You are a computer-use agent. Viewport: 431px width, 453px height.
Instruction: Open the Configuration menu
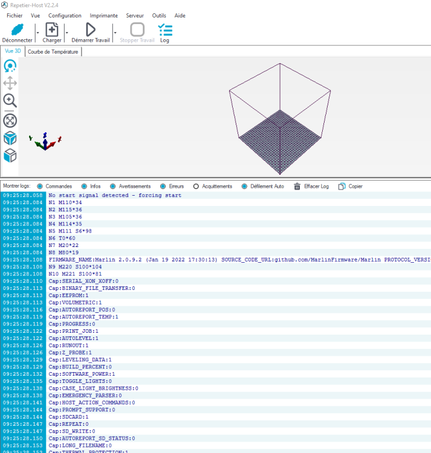point(65,15)
